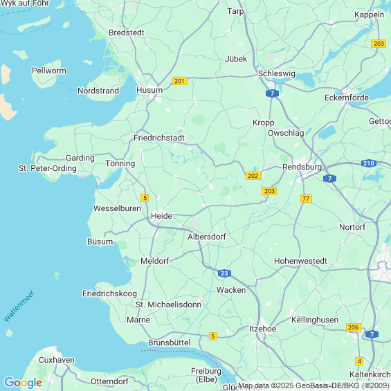The image size is (391, 391).
Task: Click the Wattenmeer sea label
Action: click(19, 306)
